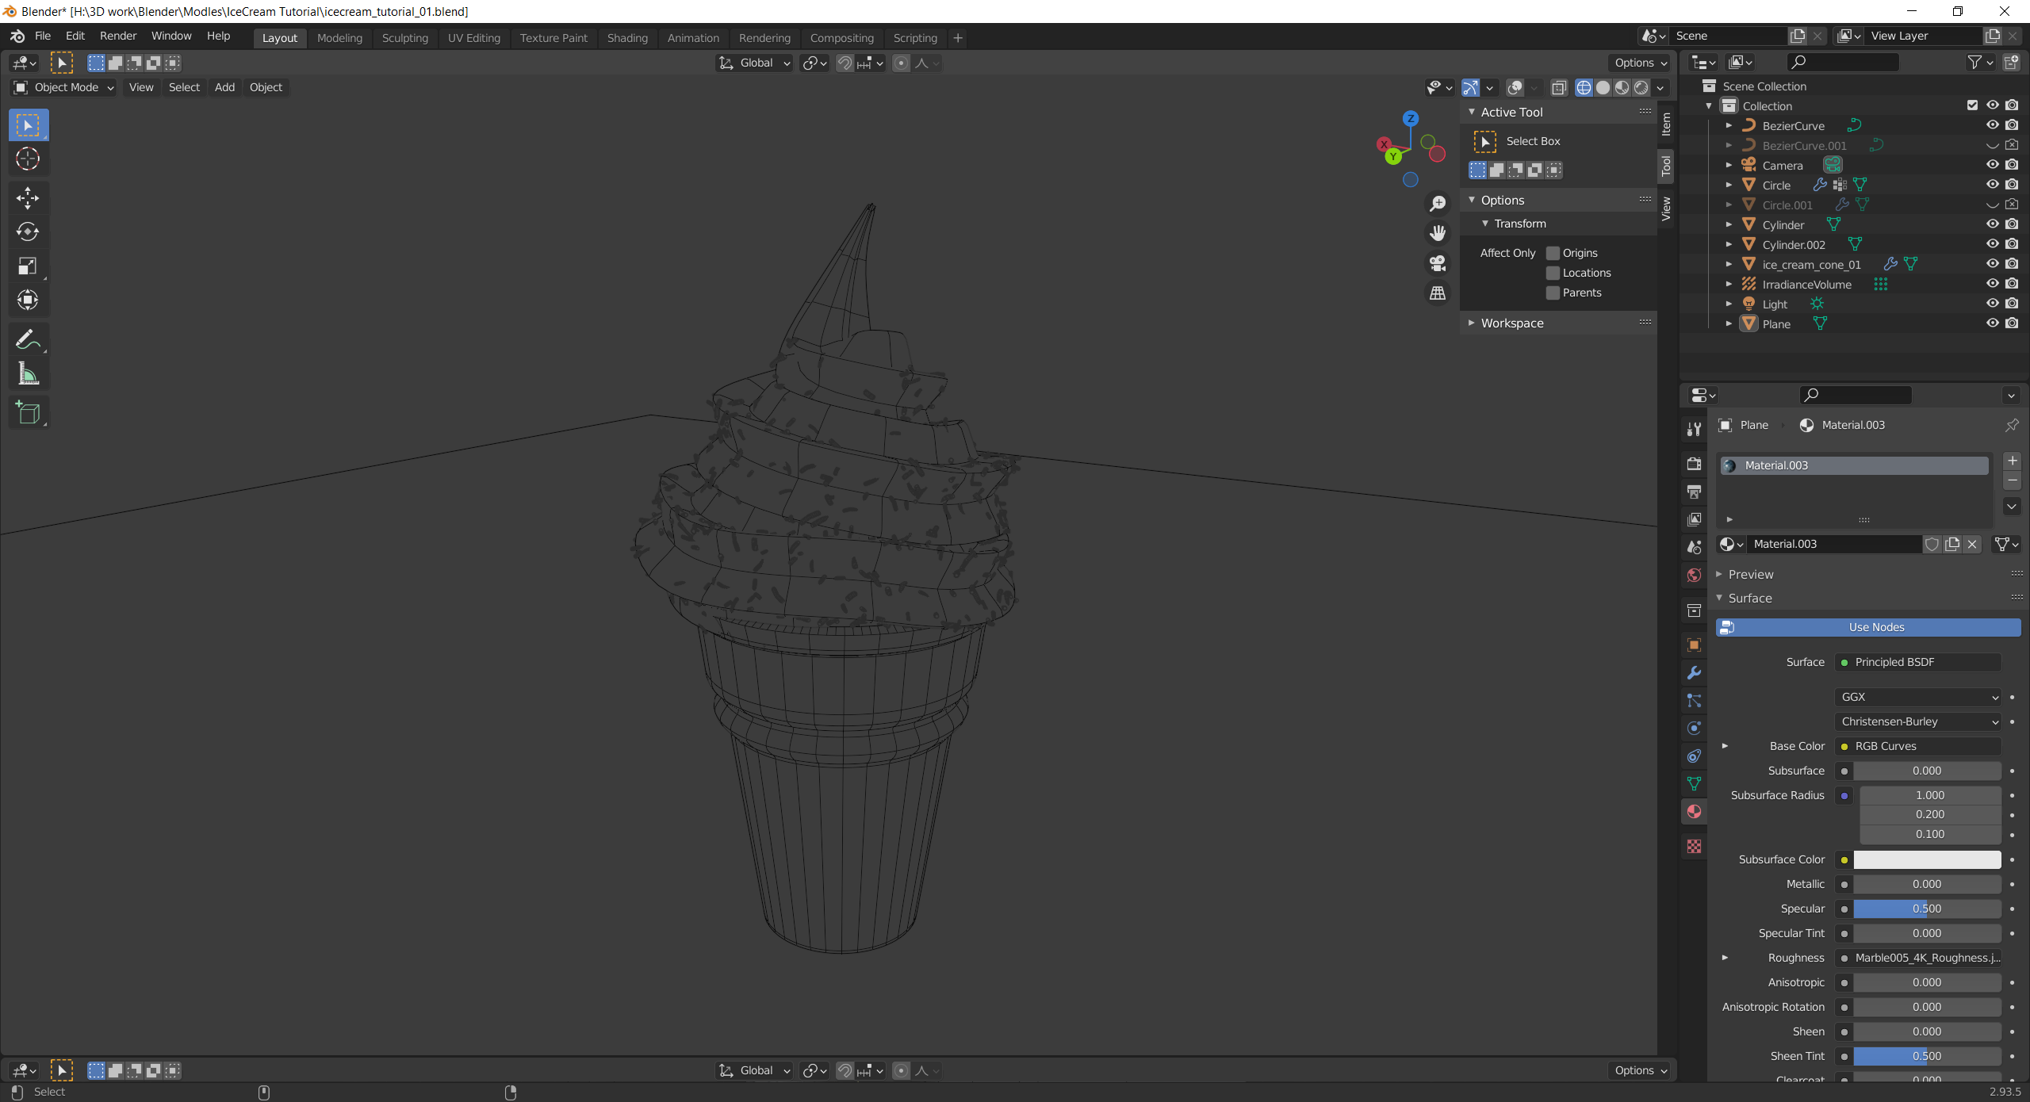This screenshot has width=2030, height=1102.
Task: Disable Plane in renders camera icon
Action: coord(2012,323)
